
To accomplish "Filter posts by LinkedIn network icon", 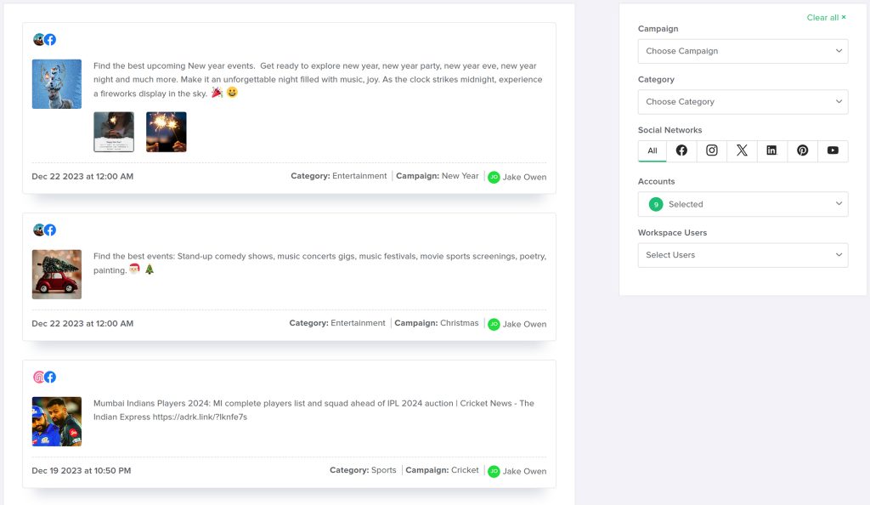I will click(771, 150).
